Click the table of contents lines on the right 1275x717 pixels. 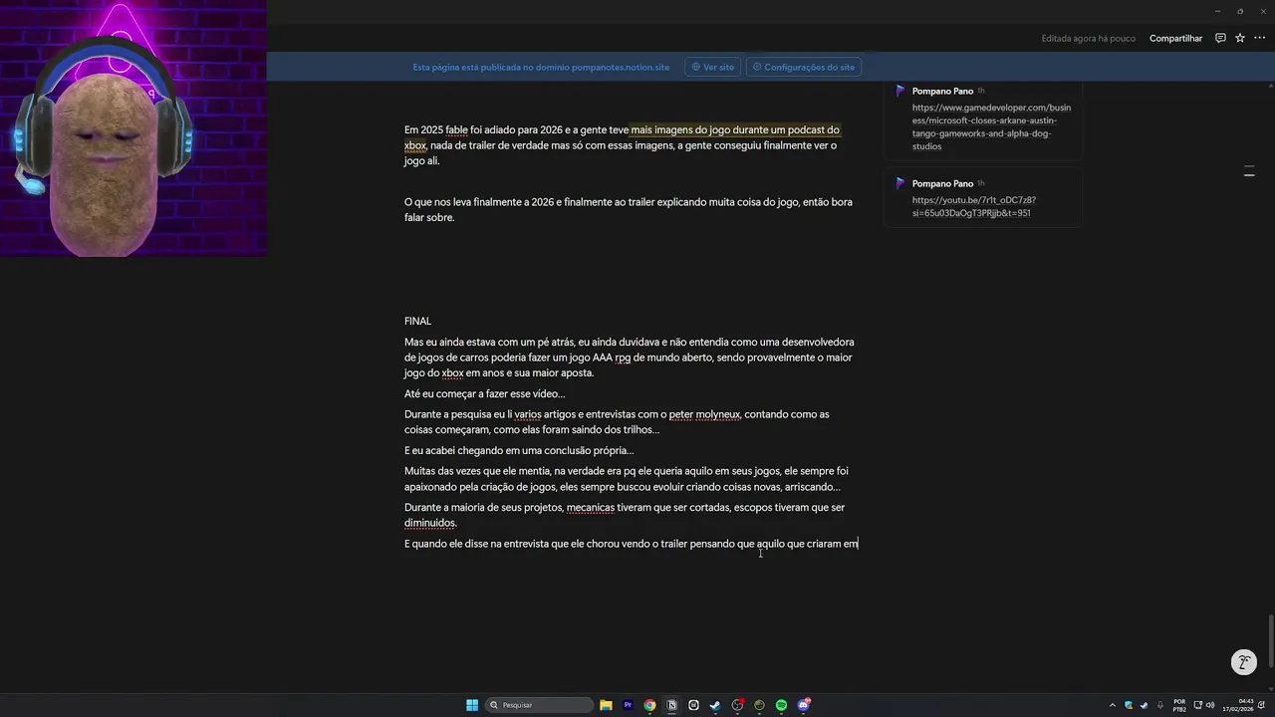1249,172
